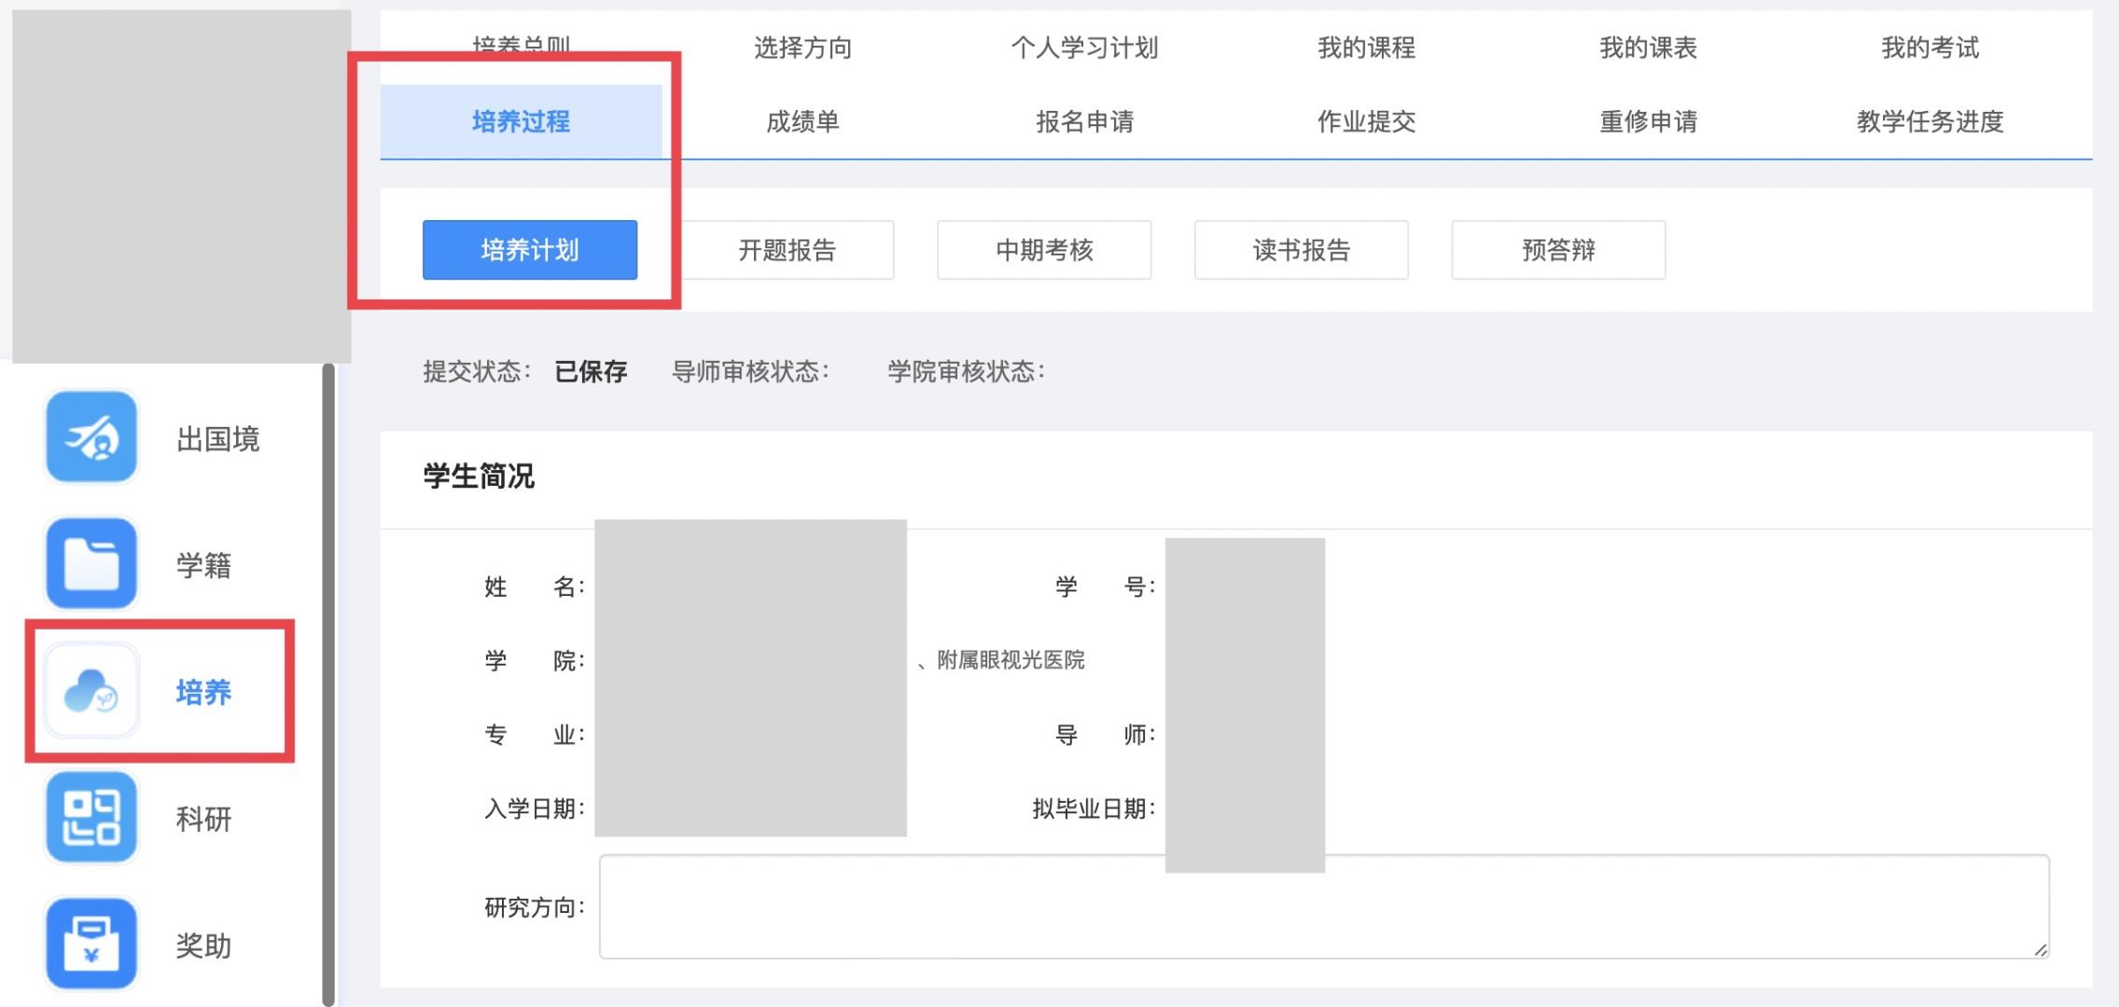Select the 我的课表 tab
2119x1007 pixels.
coord(1648,48)
